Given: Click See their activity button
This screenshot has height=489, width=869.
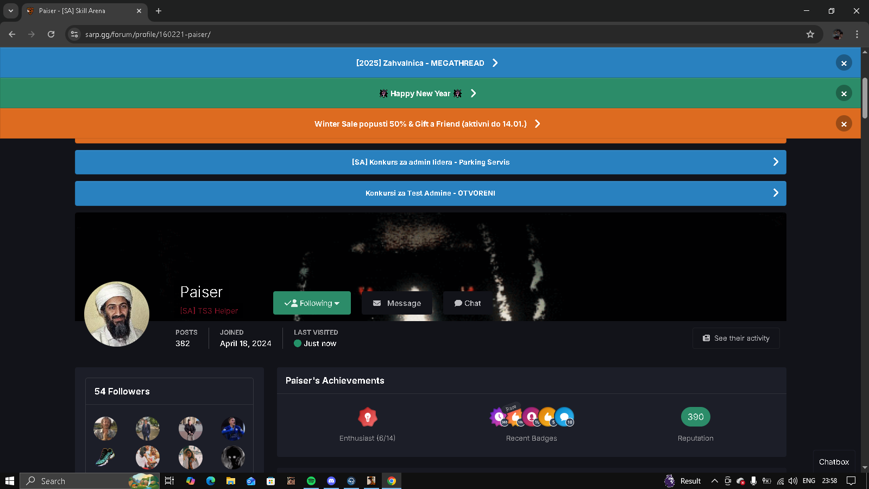Looking at the screenshot, I should [736, 338].
